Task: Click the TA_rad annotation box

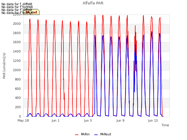Action: point(31,12)
